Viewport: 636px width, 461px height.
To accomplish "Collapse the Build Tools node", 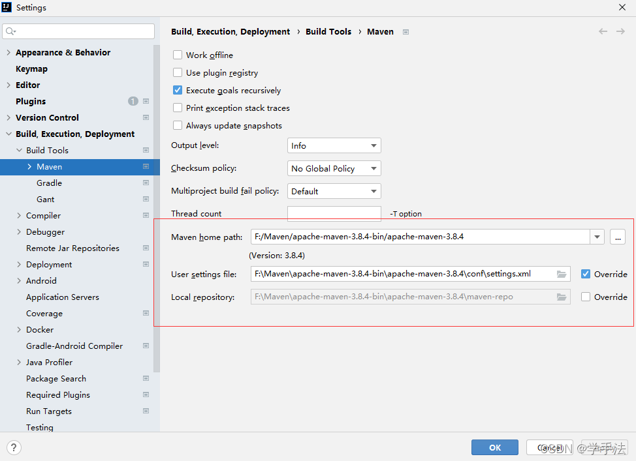I will click(19, 150).
